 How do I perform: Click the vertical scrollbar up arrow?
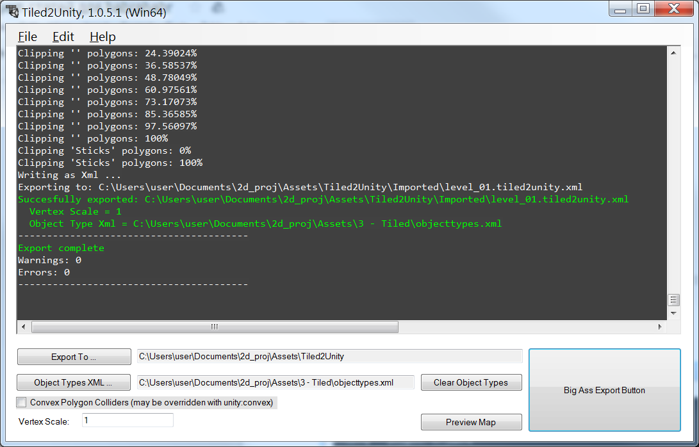pos(675,53)
